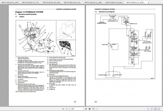Switch to single page view

point(148,109)
